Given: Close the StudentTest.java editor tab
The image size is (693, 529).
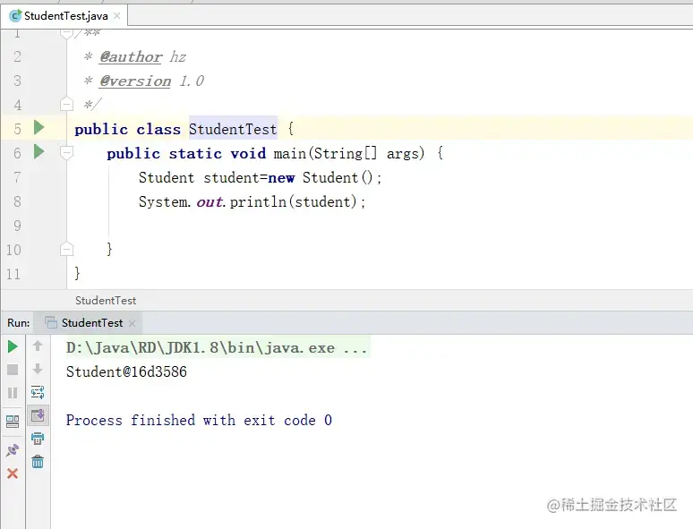Looking at the screenshot, I should (117, 16).
